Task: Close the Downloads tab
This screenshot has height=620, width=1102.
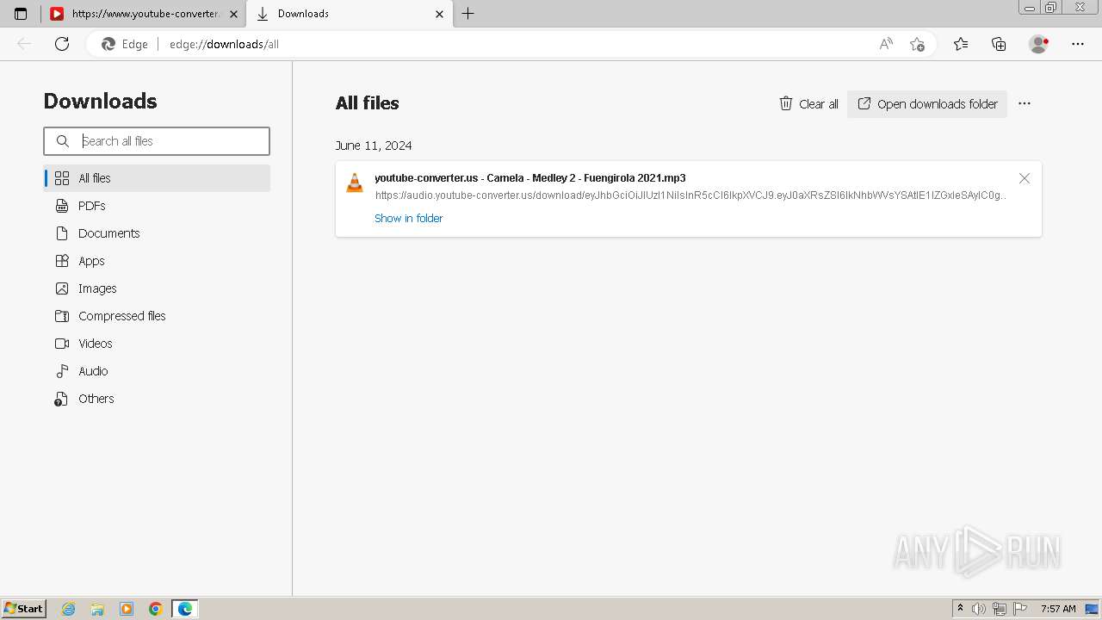Action: click(440, 14)
